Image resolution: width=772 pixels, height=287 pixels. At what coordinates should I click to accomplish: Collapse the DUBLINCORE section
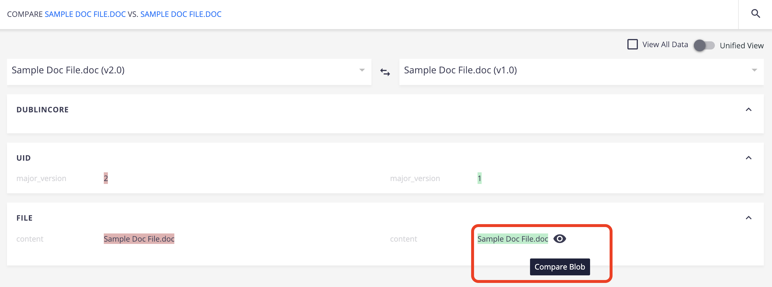(x=749, y=109)
